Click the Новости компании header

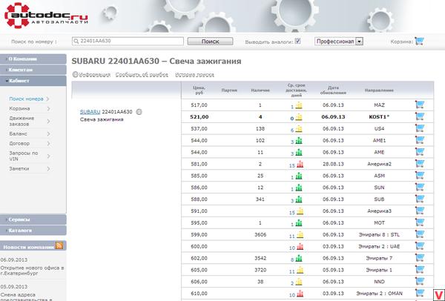tap(28, 247)
